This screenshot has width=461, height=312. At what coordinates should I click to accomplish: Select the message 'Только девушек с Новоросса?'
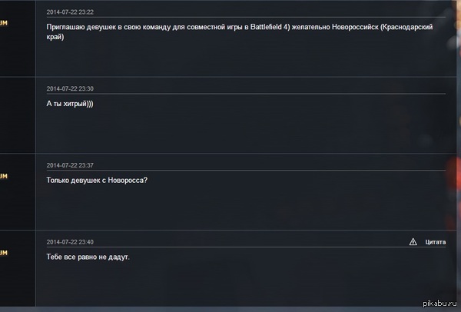97,181
